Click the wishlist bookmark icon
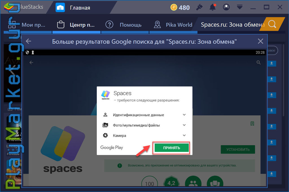This screenshot has width=289, height=192. point(252,124)
